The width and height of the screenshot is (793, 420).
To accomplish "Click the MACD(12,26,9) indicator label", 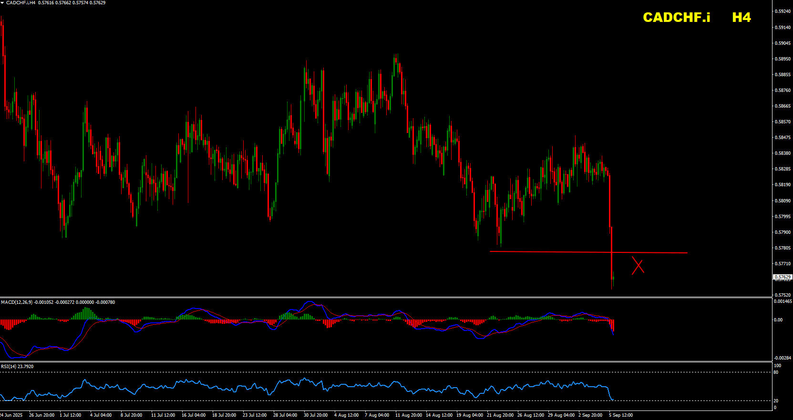I will [17, 302].
